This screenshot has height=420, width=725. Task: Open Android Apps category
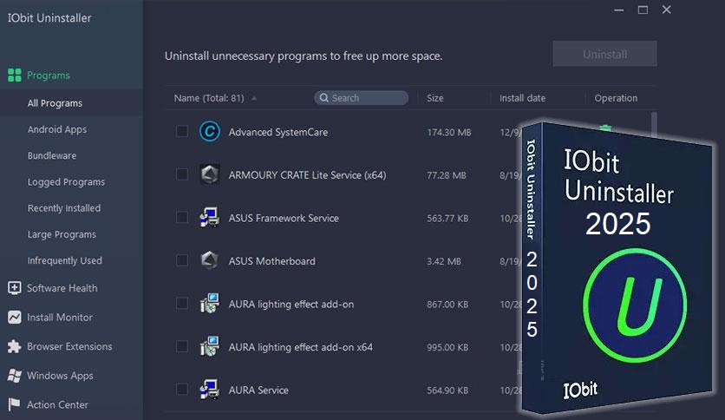pos(57,129)
